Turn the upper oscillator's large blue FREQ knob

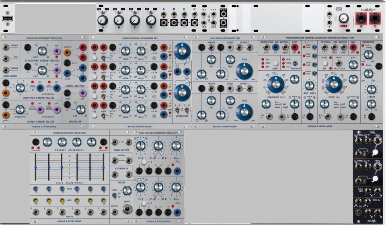244,71
